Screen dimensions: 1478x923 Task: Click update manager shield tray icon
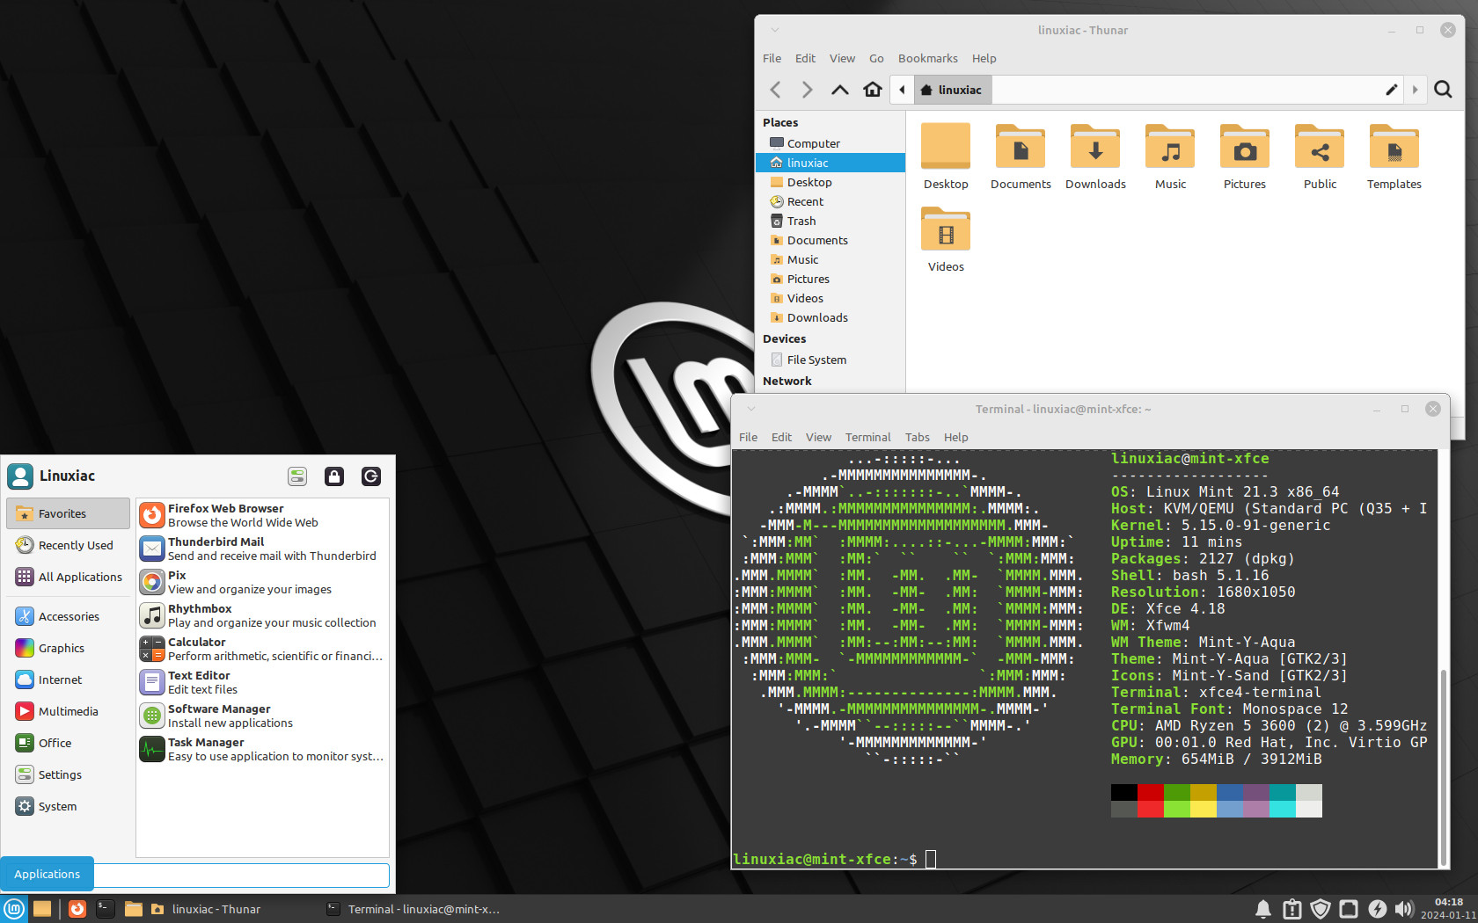[x=1321, y=909]
